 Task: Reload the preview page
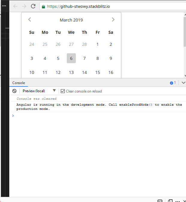pos(33,6)
